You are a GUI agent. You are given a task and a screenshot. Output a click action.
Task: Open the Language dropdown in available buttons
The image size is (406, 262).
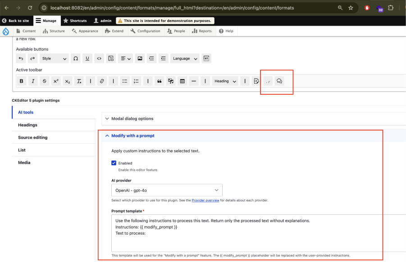(x=183, y=58)
